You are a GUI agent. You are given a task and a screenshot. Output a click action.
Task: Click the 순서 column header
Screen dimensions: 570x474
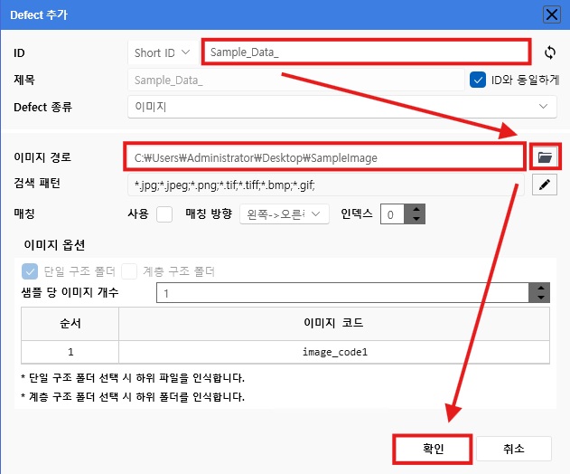[70, 323]
